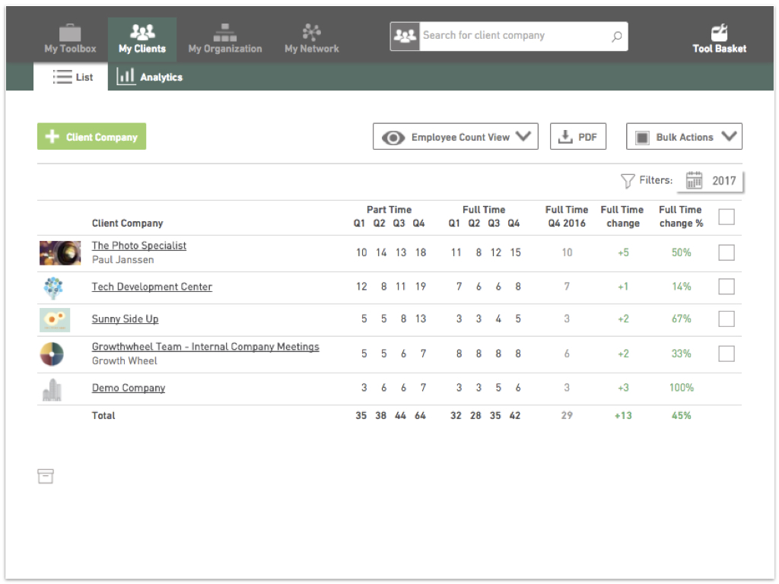The height and width of the screenshot is (584, 779).
Task: Open My Organization hierarchy icon
Action: click(225, 33)
